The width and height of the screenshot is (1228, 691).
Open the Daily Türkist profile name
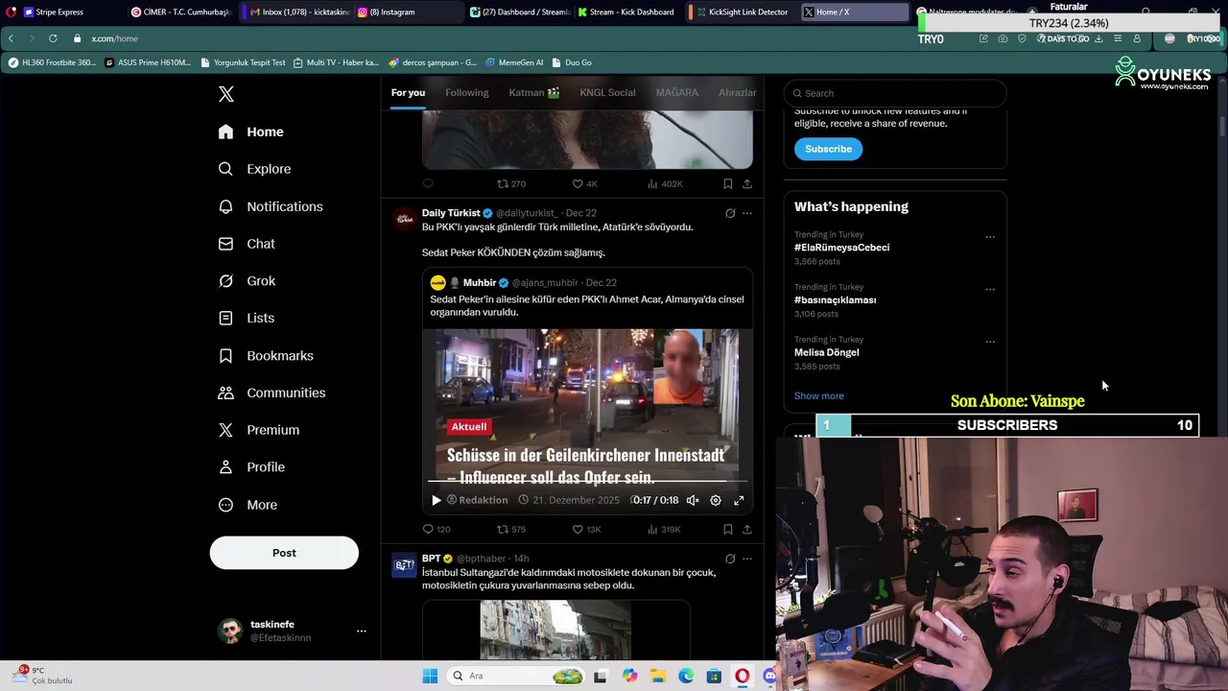(451, 213)
